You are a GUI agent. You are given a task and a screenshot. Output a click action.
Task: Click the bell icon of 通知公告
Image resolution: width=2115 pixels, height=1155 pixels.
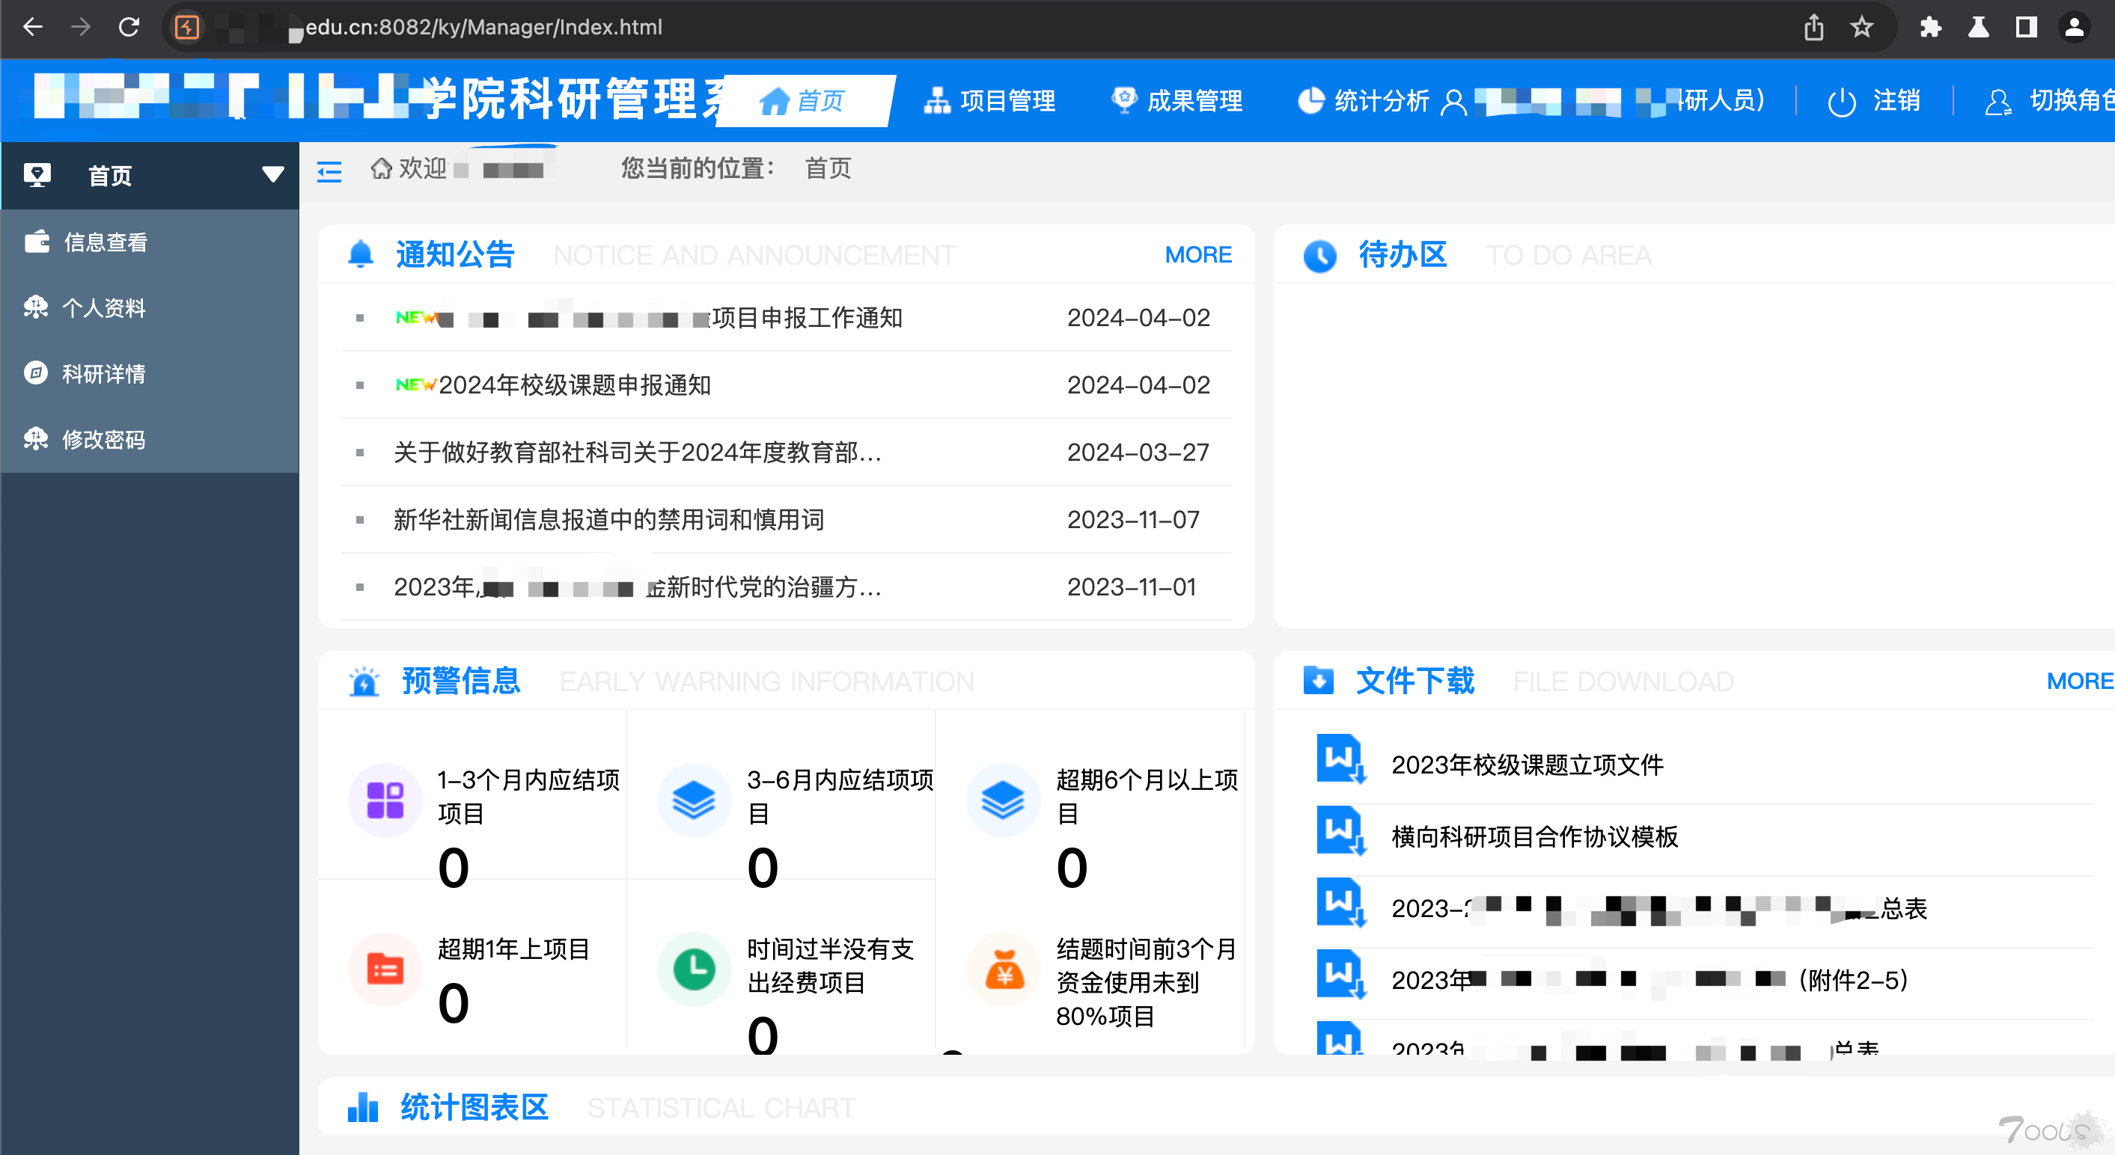coord(361,254)
